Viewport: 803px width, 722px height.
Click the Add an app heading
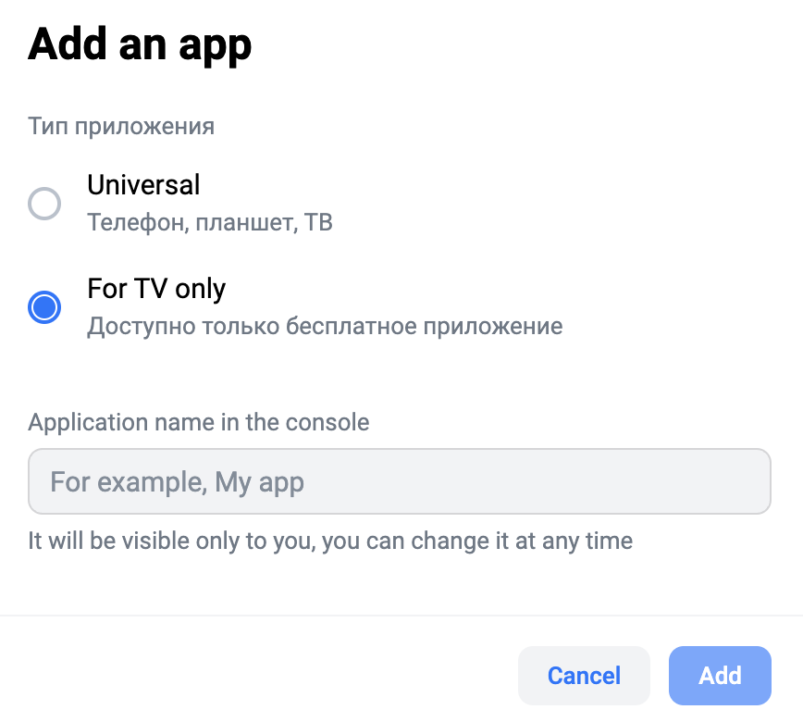pos(140,44)
